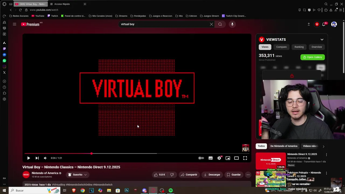Image resolution: width=345 pixels, height=194 pixels.
Task: Open #VirtualBoy hashtag link
Action: (59, 185)
